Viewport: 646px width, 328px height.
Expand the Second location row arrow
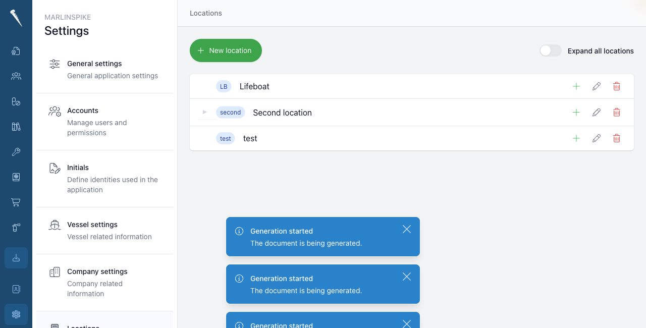click(204, 112)
